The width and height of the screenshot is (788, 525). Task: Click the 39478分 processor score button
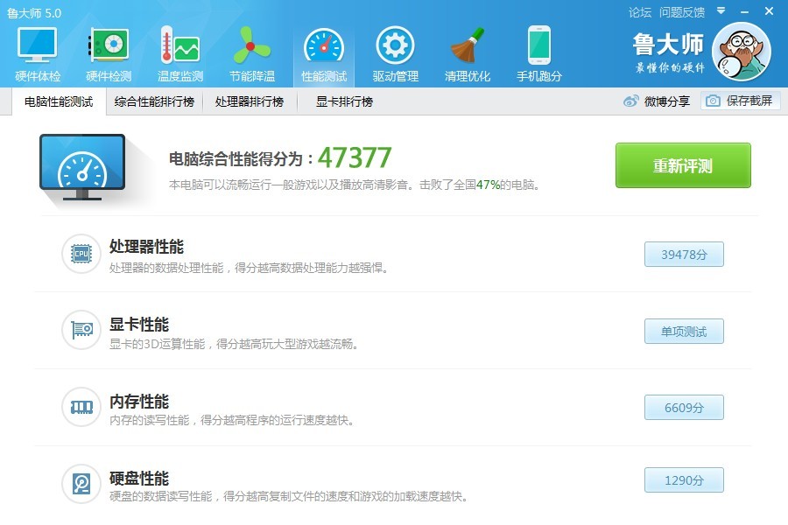click(684, 255)
